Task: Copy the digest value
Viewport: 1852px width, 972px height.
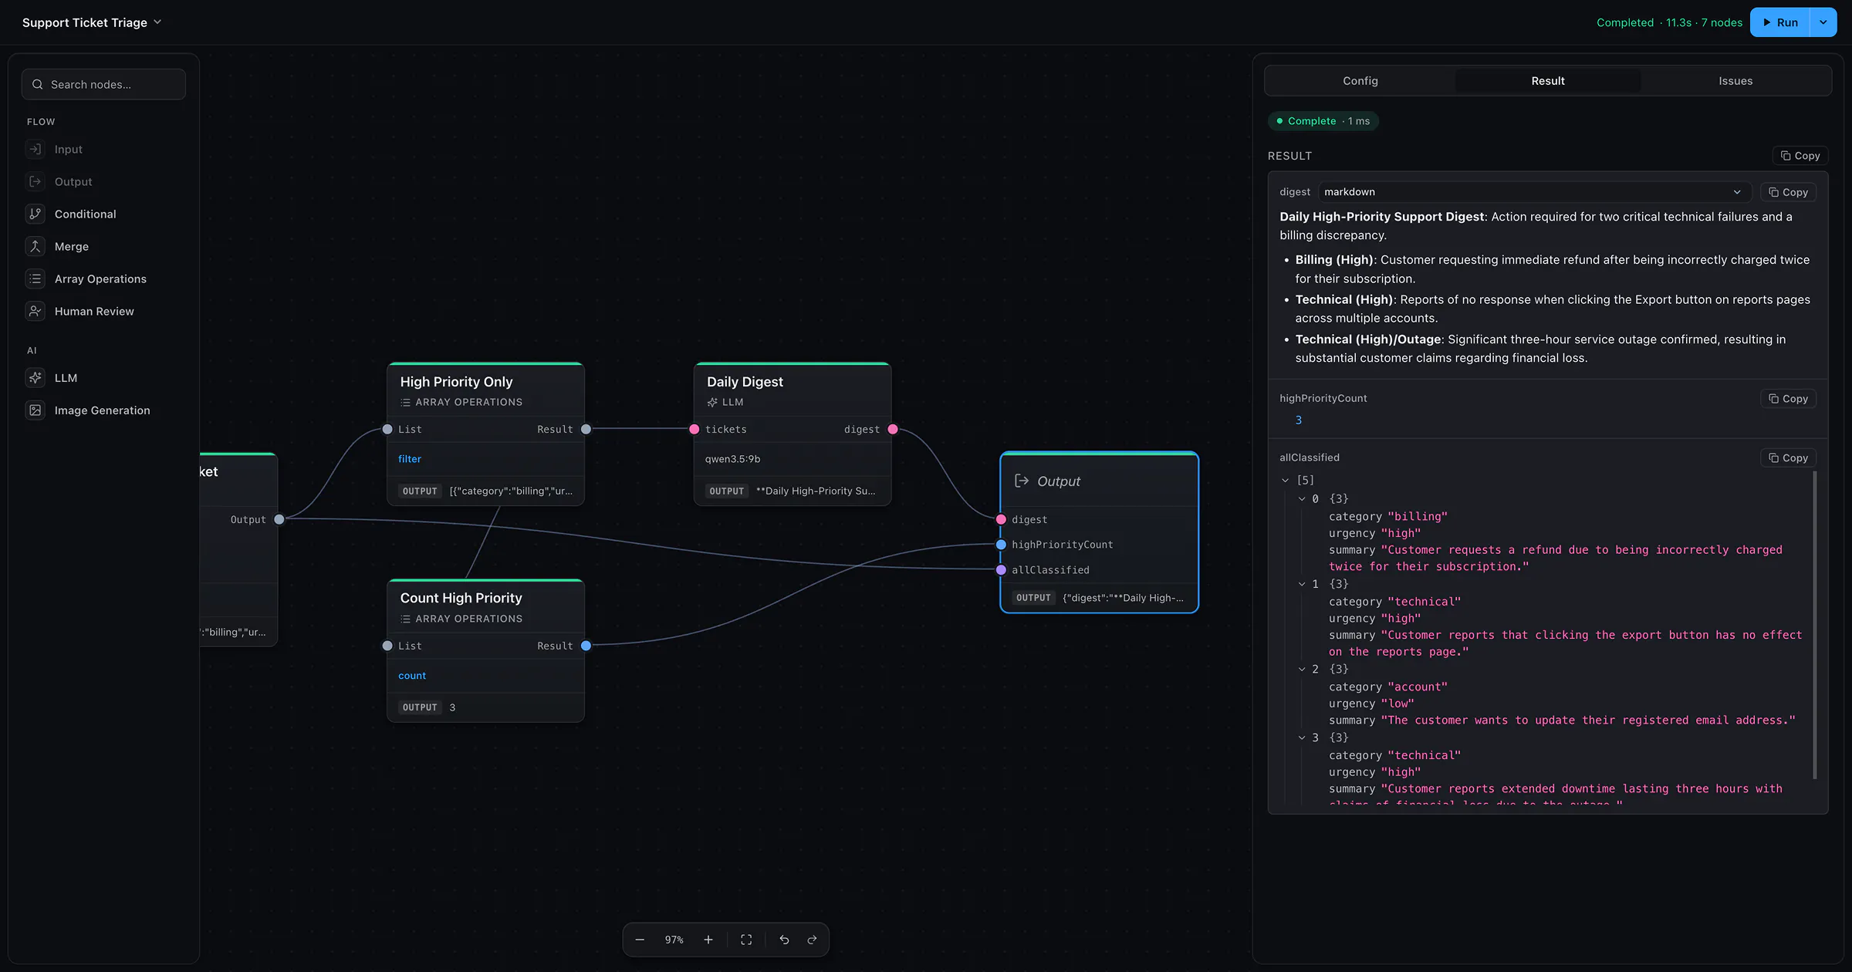Action: [1788, 192]
